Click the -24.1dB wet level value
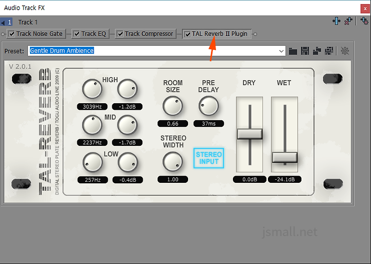The image size is (371, 264). [284, 179]
